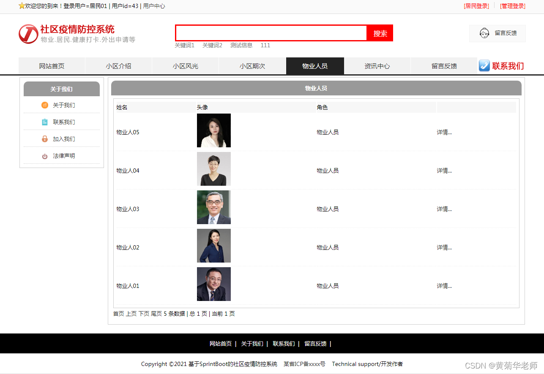Open the 留言反馈 navigation tab

(x=444, y=66)
